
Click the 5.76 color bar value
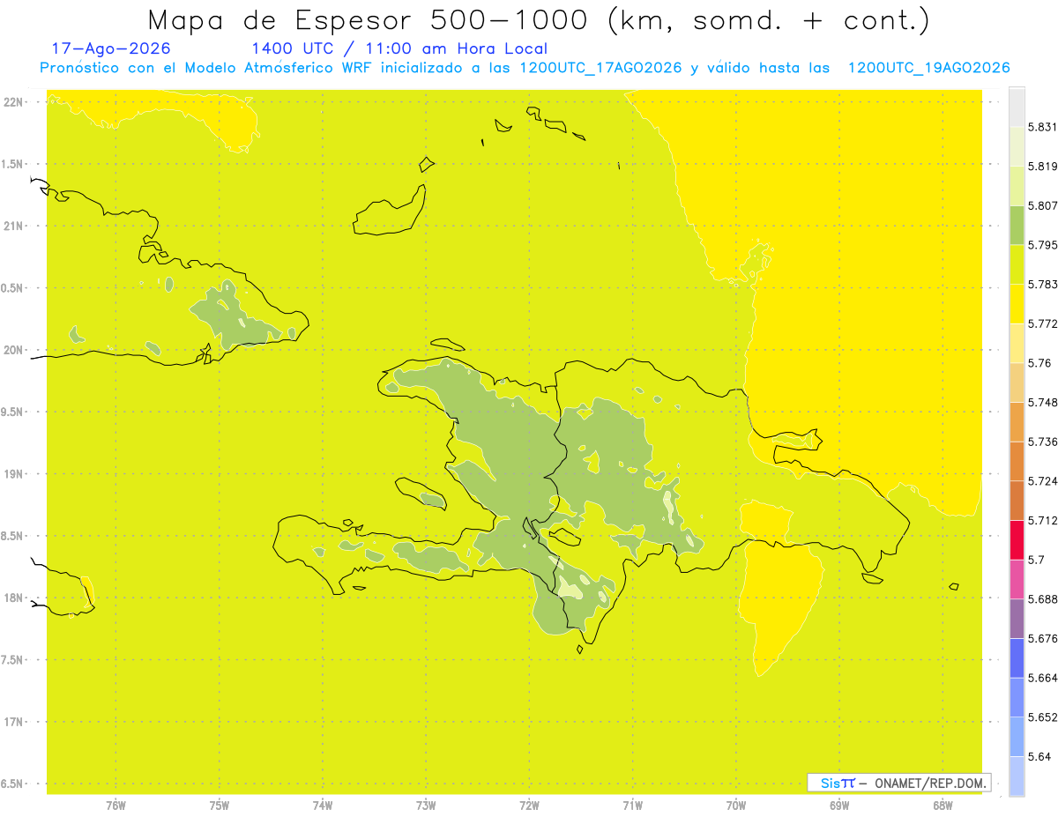tap(1039, 363)
